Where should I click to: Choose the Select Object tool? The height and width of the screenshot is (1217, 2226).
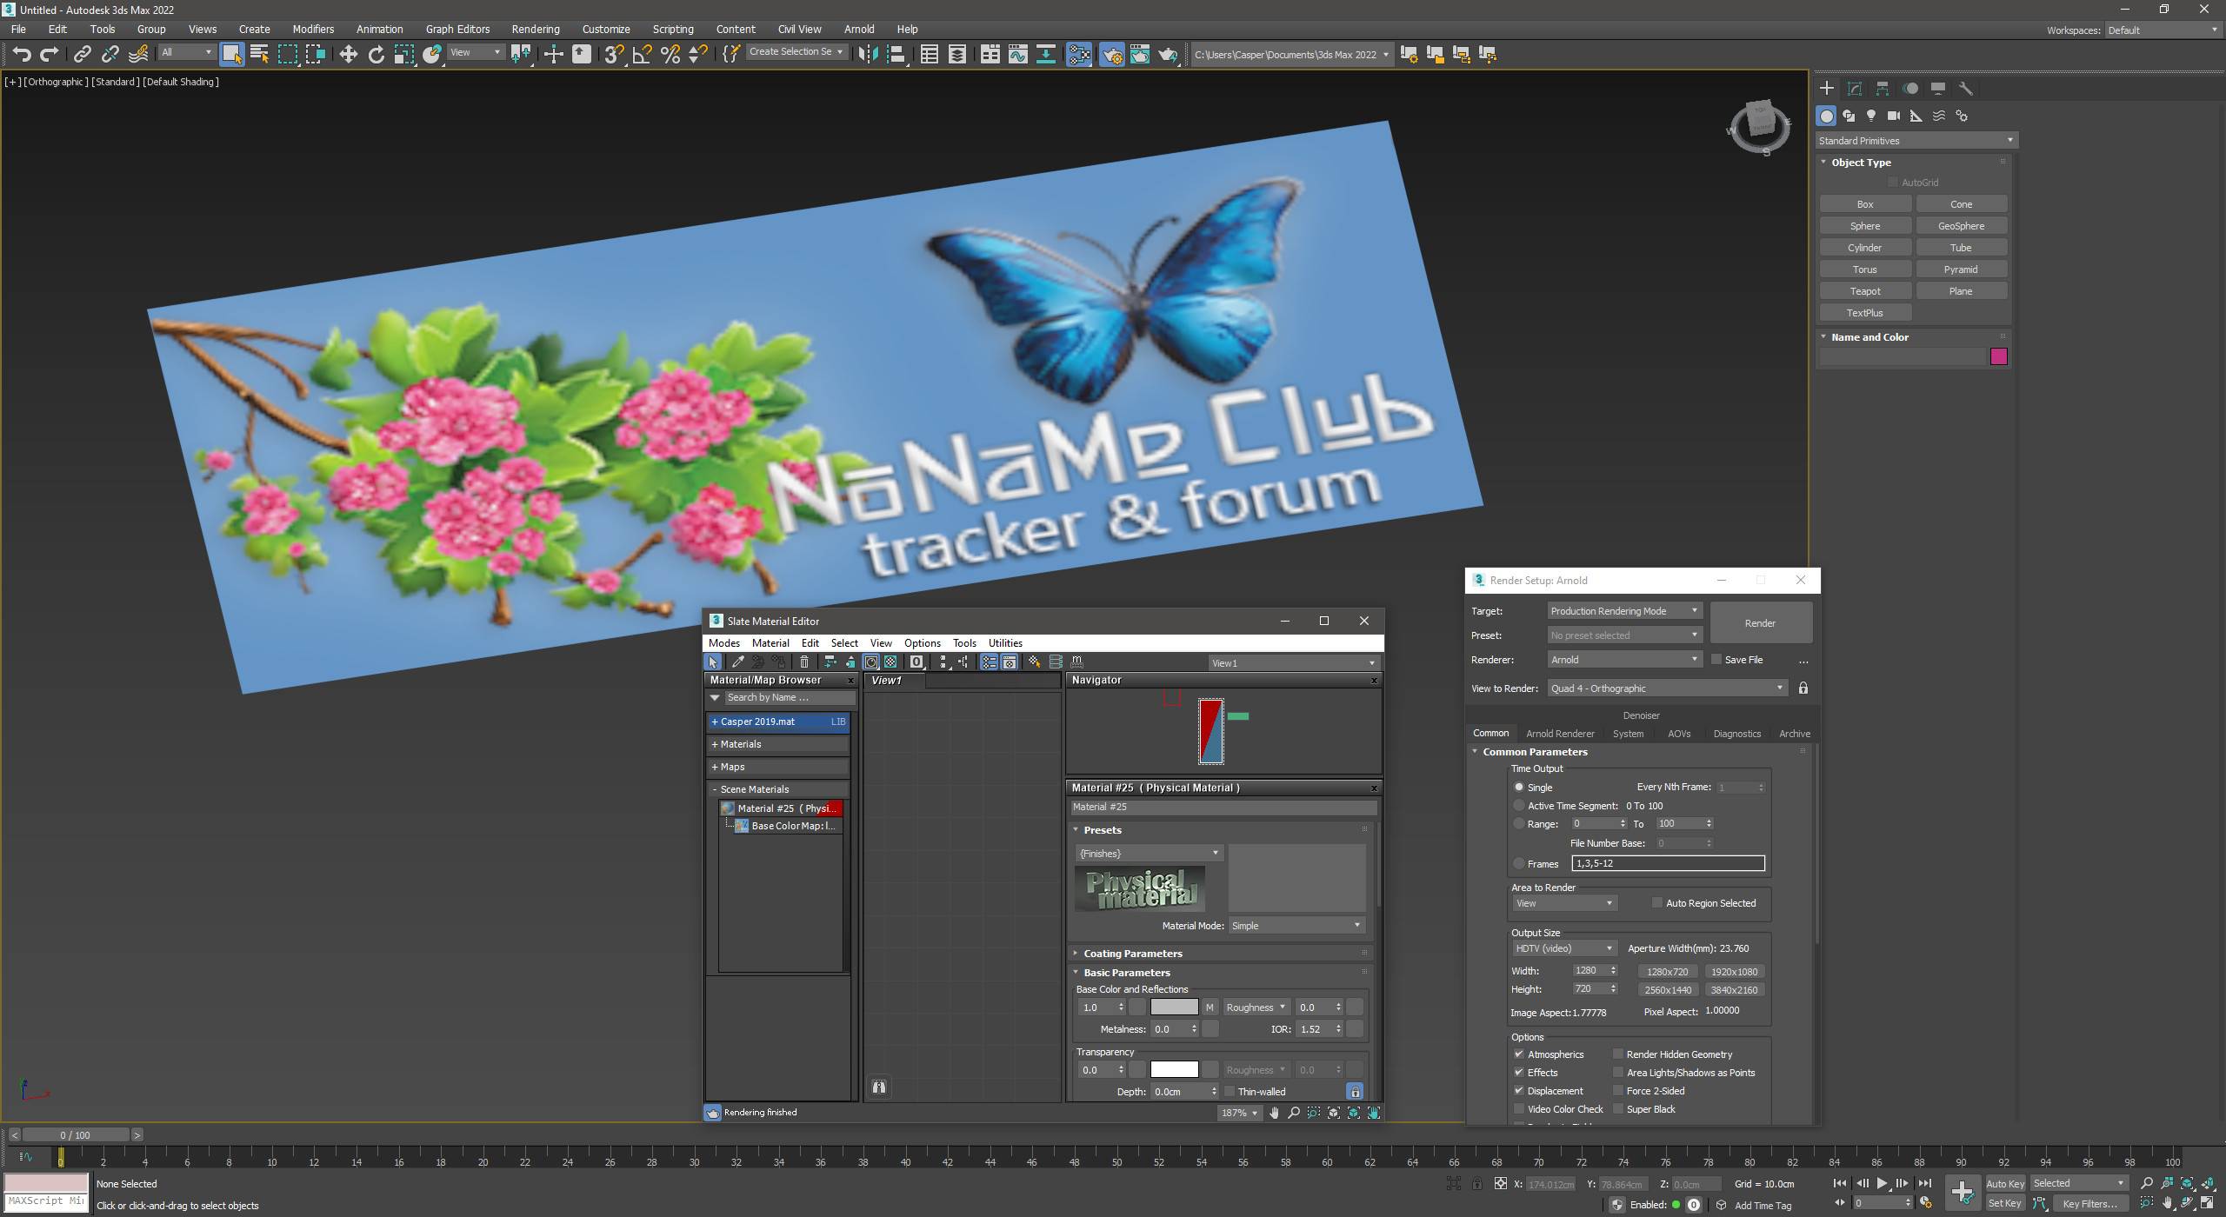click(231, 54)
